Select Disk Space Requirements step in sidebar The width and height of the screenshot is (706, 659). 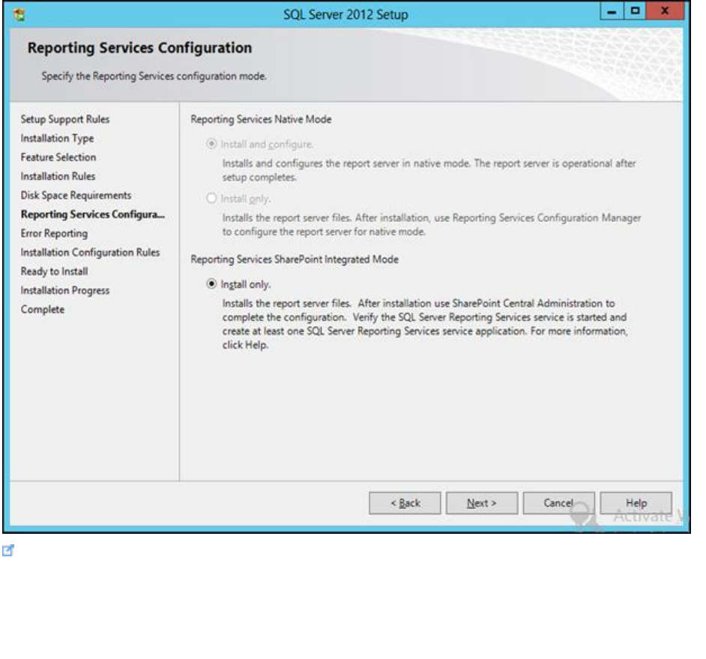pyautogui.click(x=76, y=196)
